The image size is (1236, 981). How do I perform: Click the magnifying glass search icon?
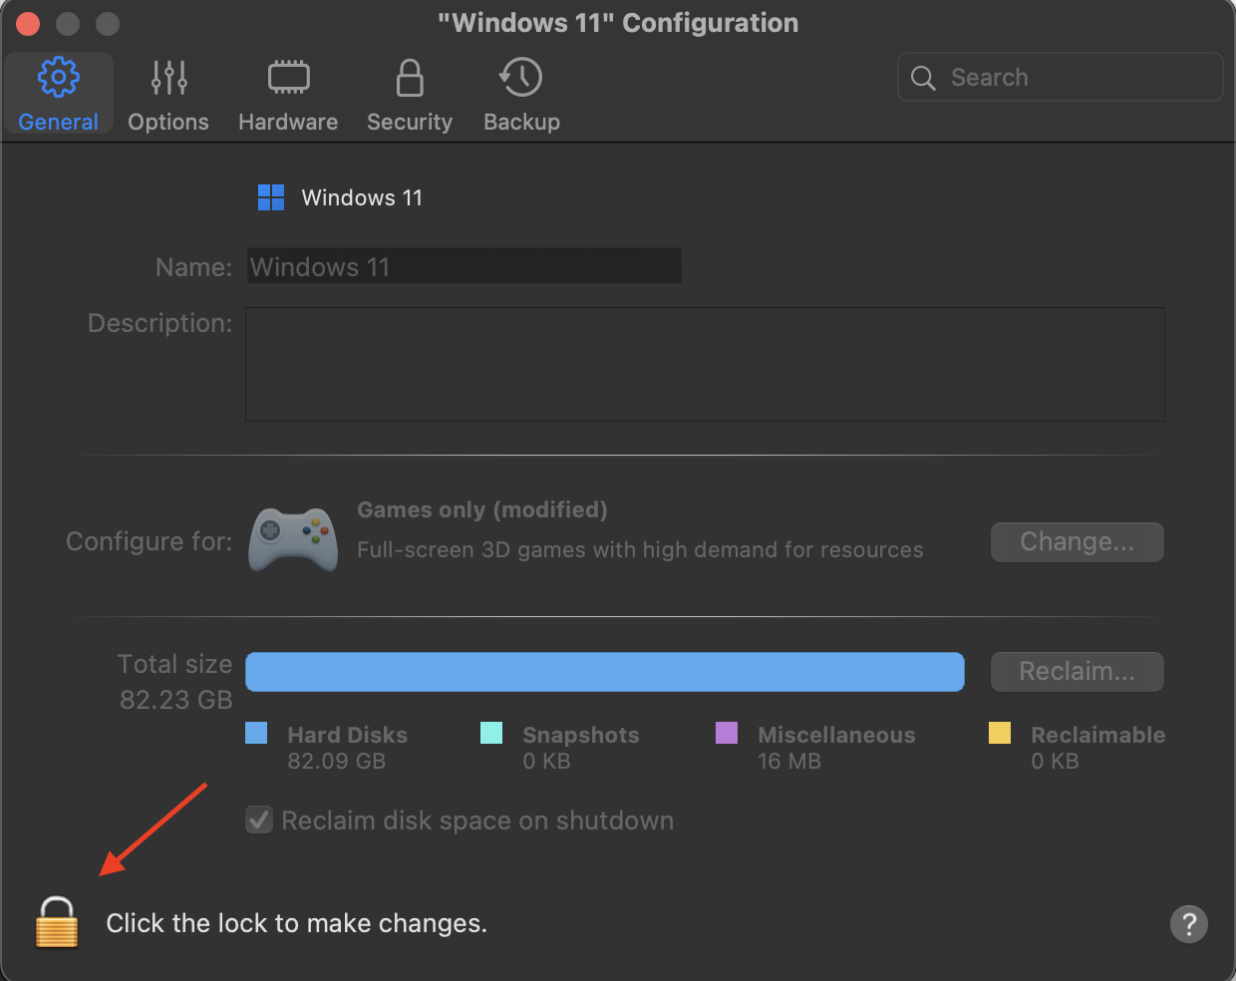click(923, 78)
